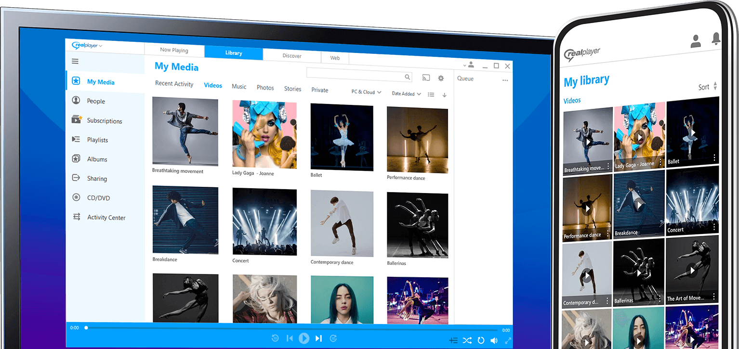Open the Music category tab
Screen dimensions: 739x349
[x=239, y=86]
